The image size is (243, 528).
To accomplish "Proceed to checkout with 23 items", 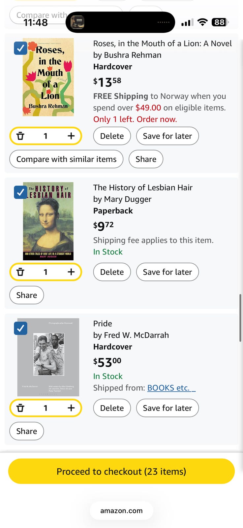I will 121,471.
